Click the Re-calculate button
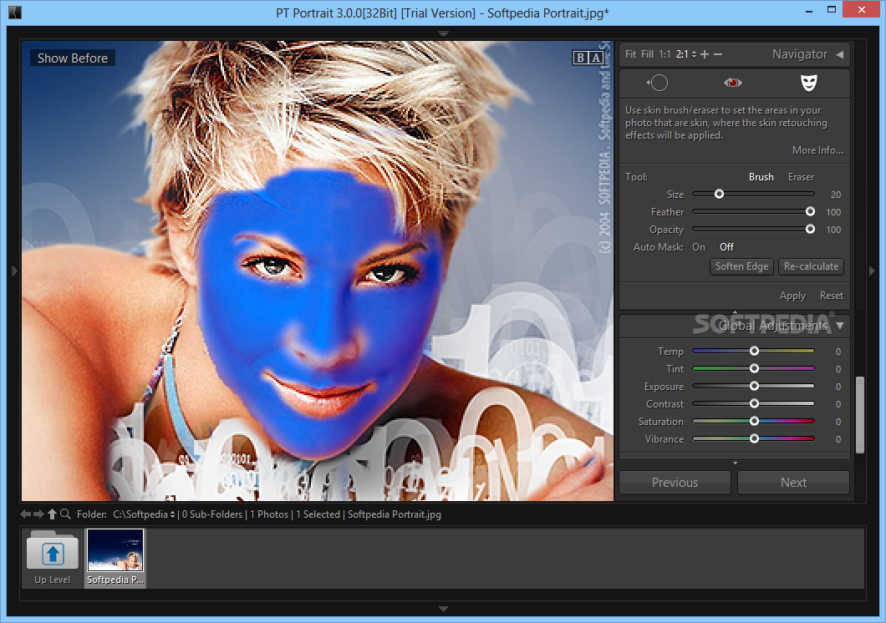The image size is (886, 623). (811, 266)
